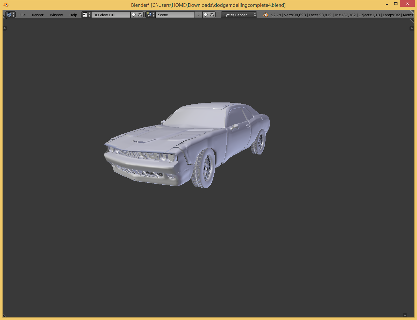Delete the current Scene via its X icon
Image resolution: width=417 pixels, height=320 pixels.
click(212, 15)
